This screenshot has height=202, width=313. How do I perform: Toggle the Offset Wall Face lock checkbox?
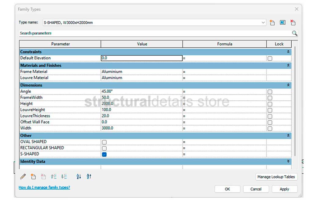pos(270,123)
